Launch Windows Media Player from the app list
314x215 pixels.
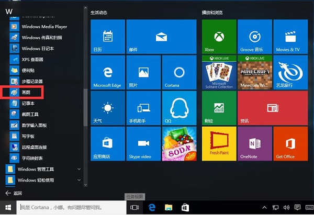coord(44,26)
